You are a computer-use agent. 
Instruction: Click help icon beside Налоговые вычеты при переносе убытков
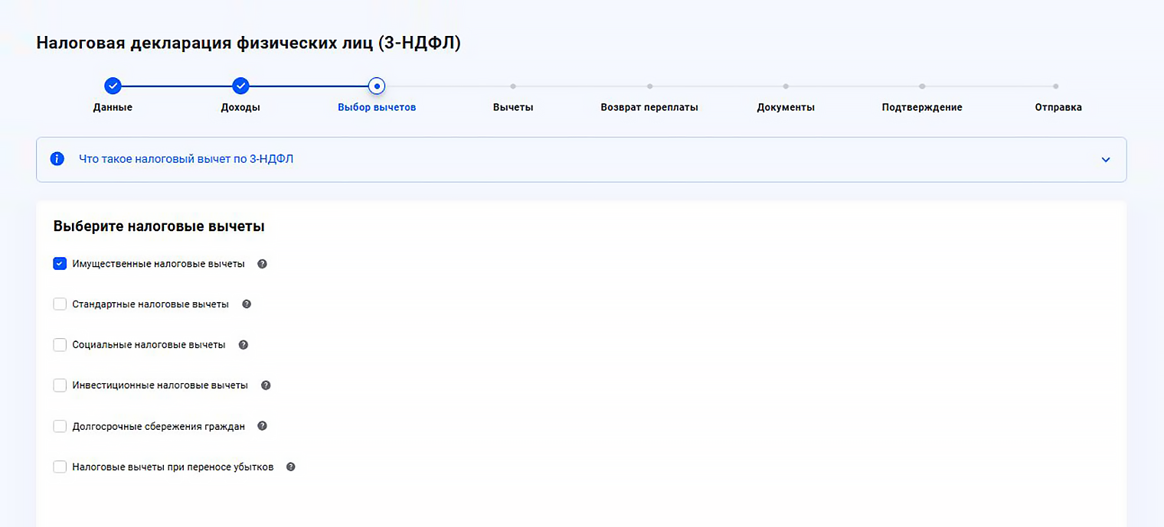point(290,467)
